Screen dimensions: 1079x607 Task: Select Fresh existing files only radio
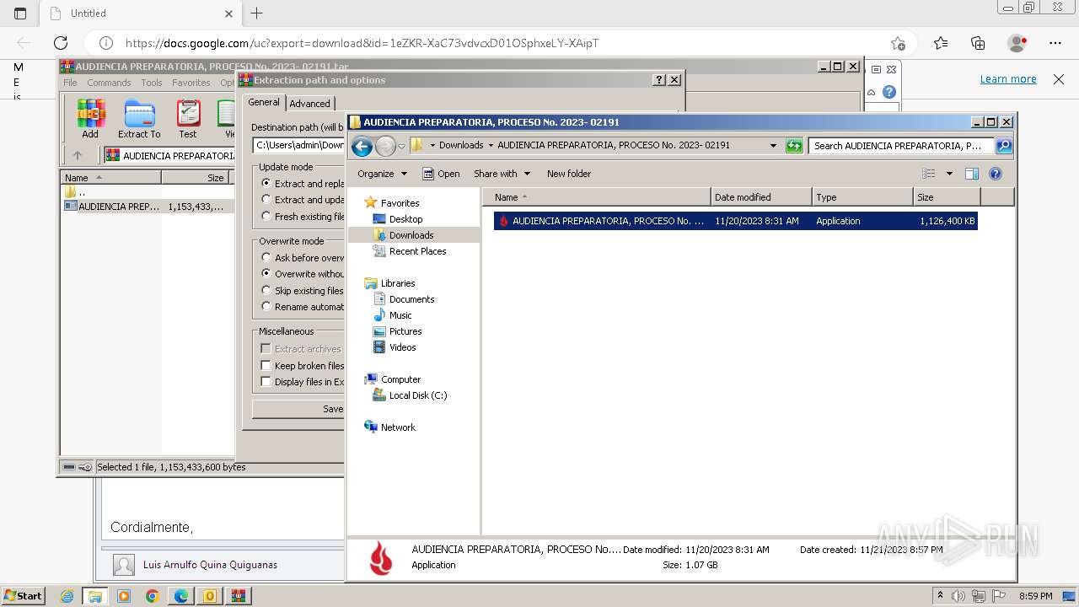click(266, 216)
